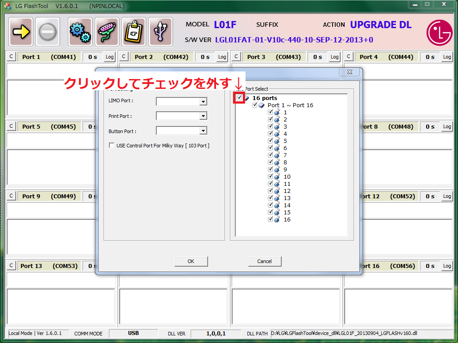Click the USB comm mode field
The image size is (458, 343).
(x=133, y=333)
